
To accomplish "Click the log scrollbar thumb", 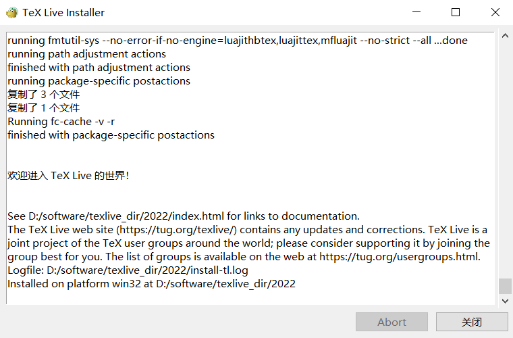I will pyautogui.click(x=505, y=285).
